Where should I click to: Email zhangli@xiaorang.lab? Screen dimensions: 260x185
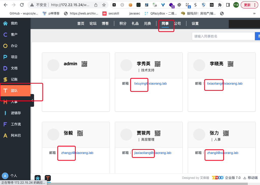pyautogui.click(x=223, y=153)
